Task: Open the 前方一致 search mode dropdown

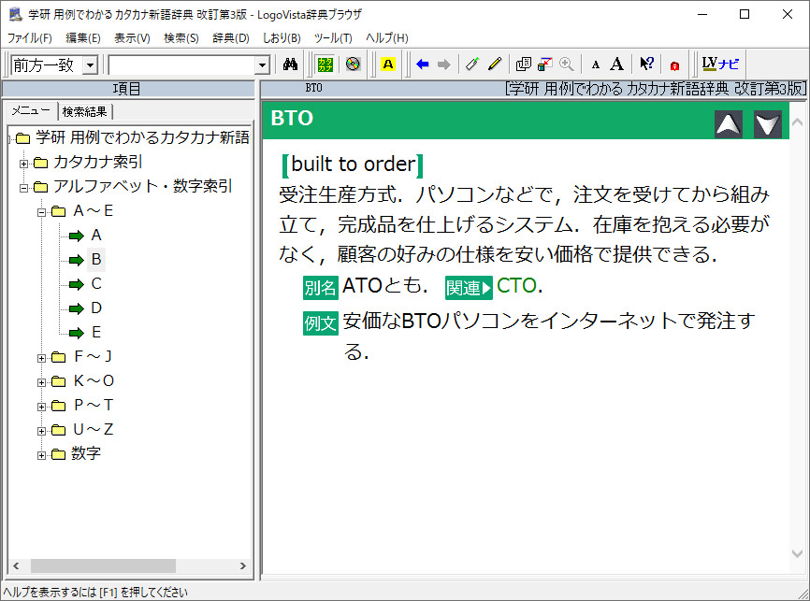Action: (x=91, y=65)
